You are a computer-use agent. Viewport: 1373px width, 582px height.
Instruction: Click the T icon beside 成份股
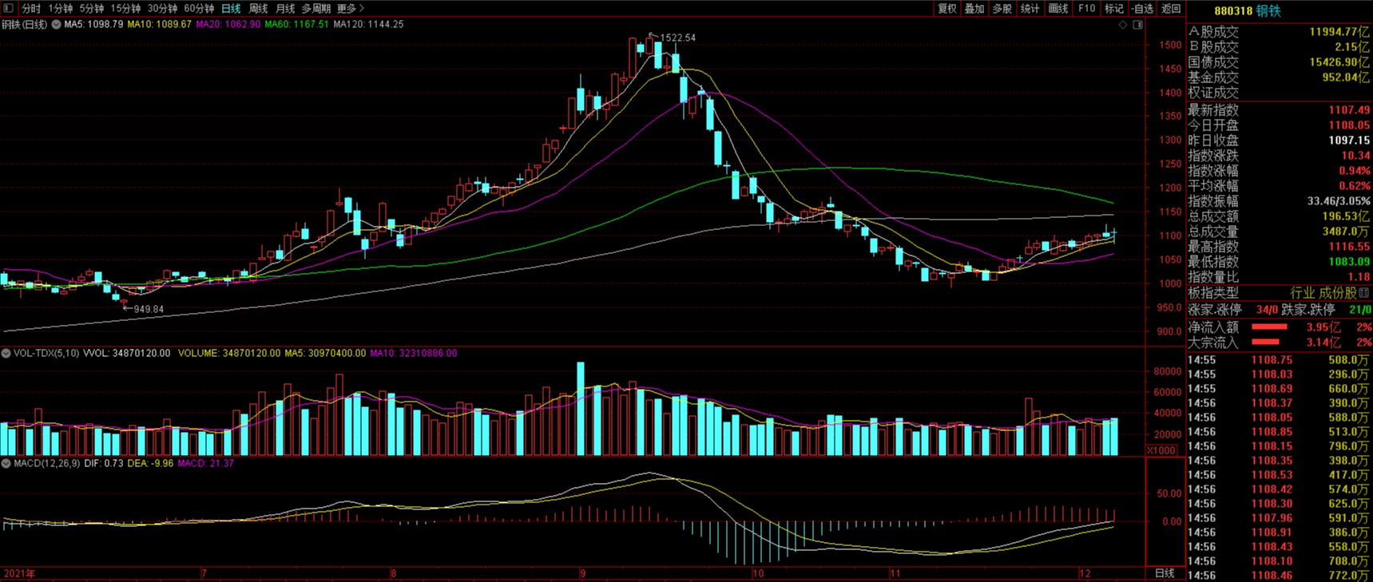pos(1364,293)
